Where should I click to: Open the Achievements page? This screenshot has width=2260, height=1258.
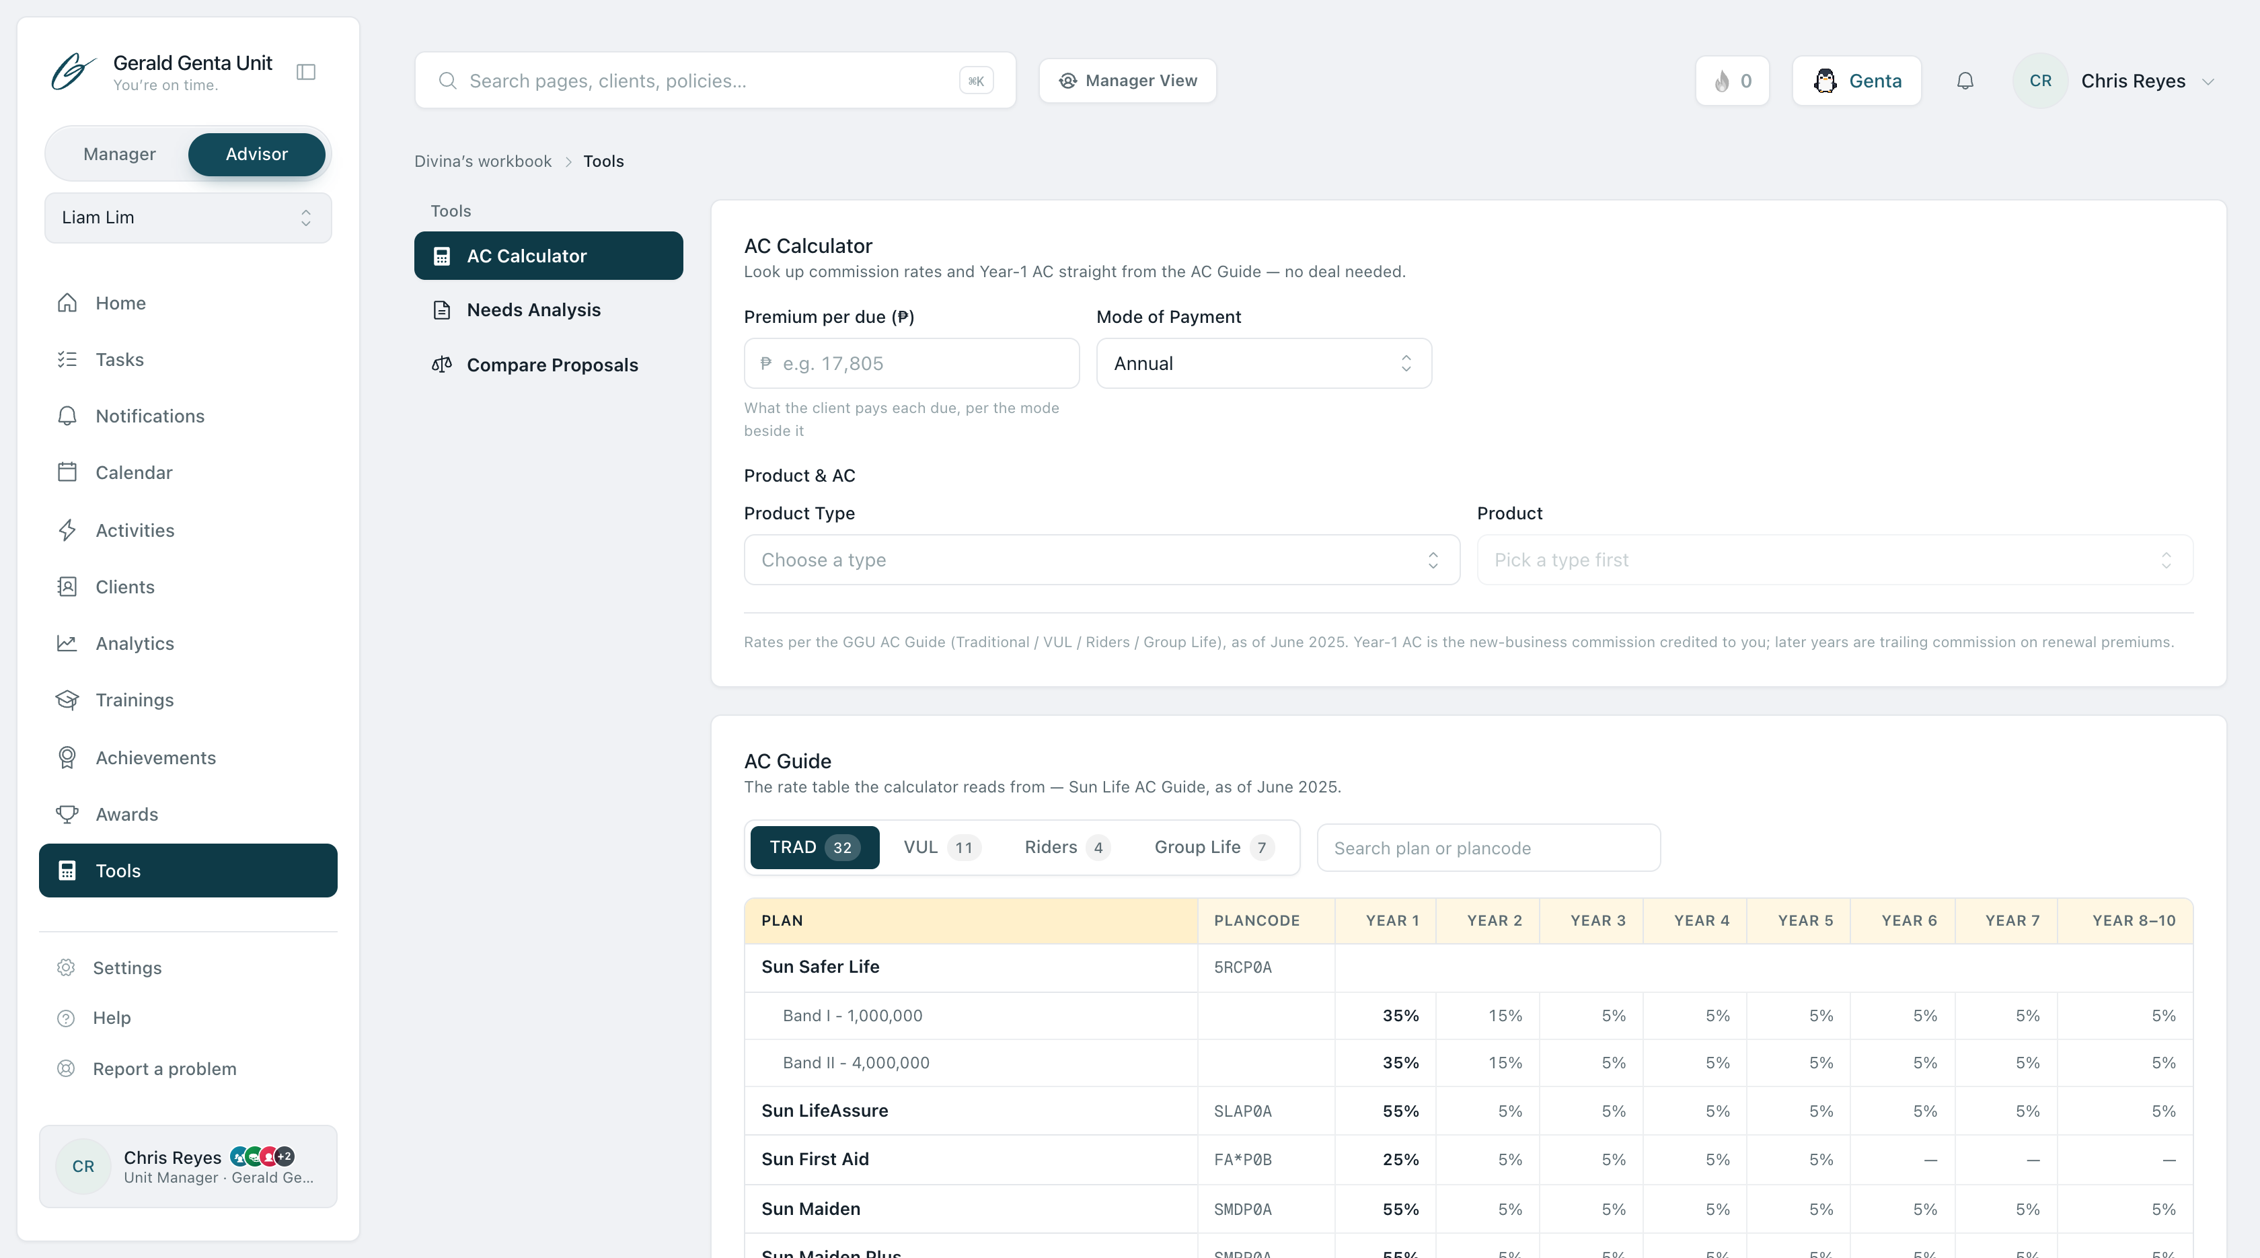tap(188, 757)
